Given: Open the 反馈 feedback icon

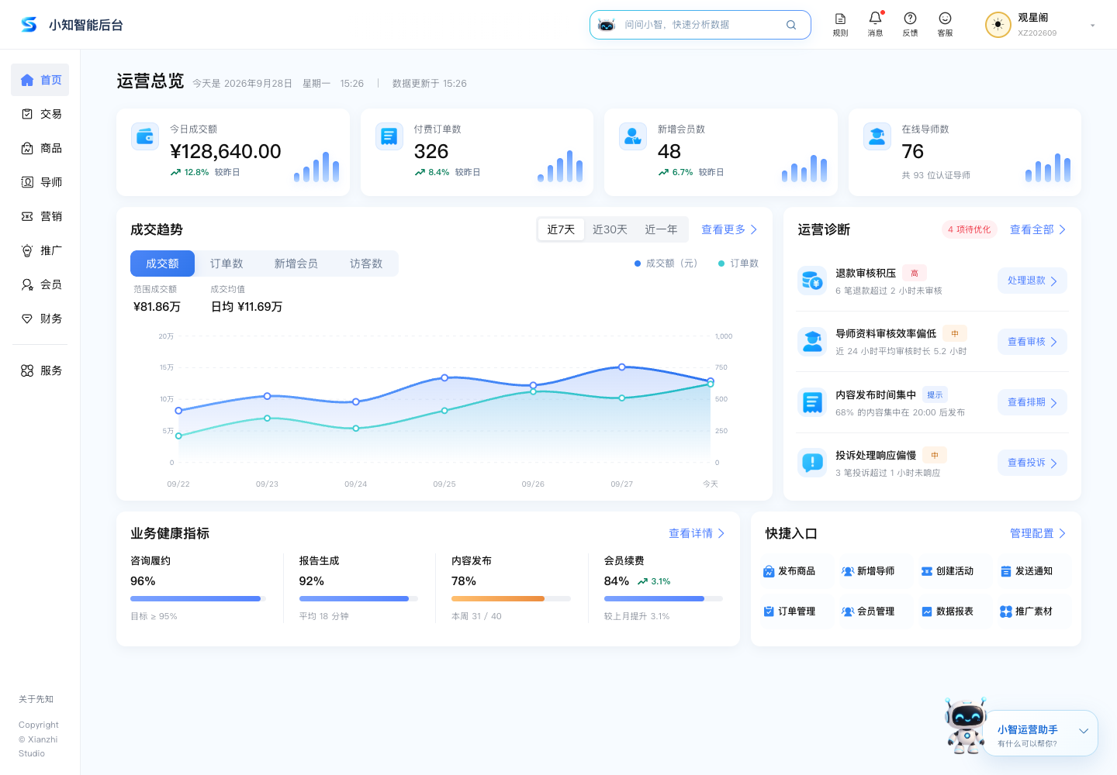Looking at the screenshot, I should tap(910, 24).
